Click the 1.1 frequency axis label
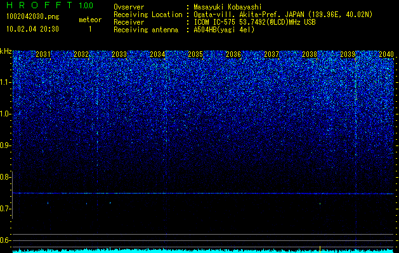The image size is (399, 253). 6,82
